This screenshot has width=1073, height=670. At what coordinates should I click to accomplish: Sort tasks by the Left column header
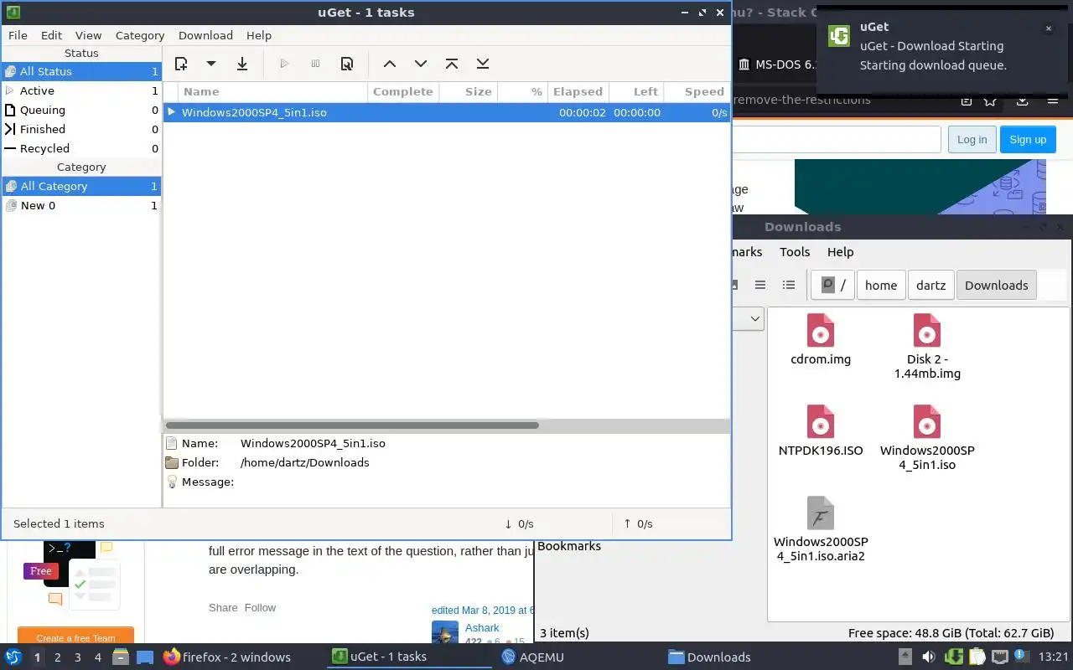coord(636,91)
